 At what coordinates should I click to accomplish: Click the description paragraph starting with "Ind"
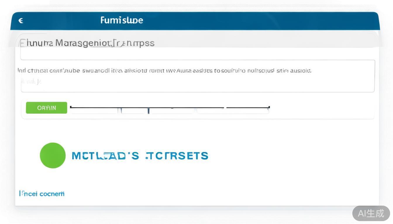pyautogui.click(x=164, y=71)
